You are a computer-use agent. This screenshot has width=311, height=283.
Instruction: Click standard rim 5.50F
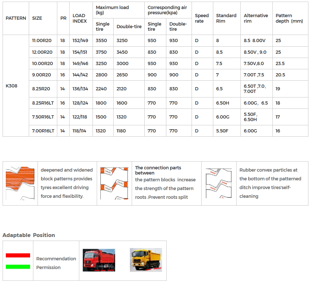click(222, 131)
